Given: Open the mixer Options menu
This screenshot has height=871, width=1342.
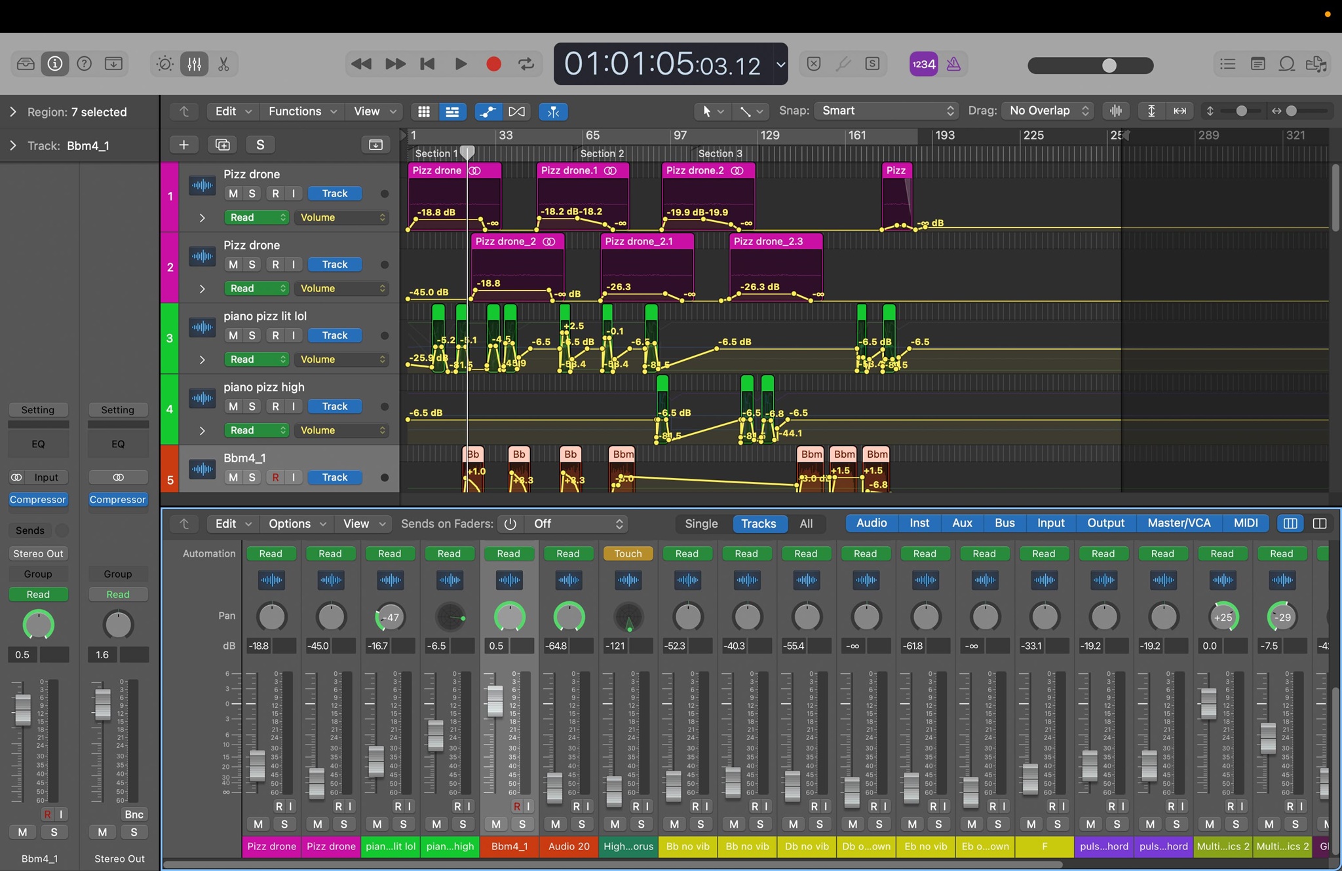Looking at the screenshot, I should pyautogui.click(x=297, y=524).
